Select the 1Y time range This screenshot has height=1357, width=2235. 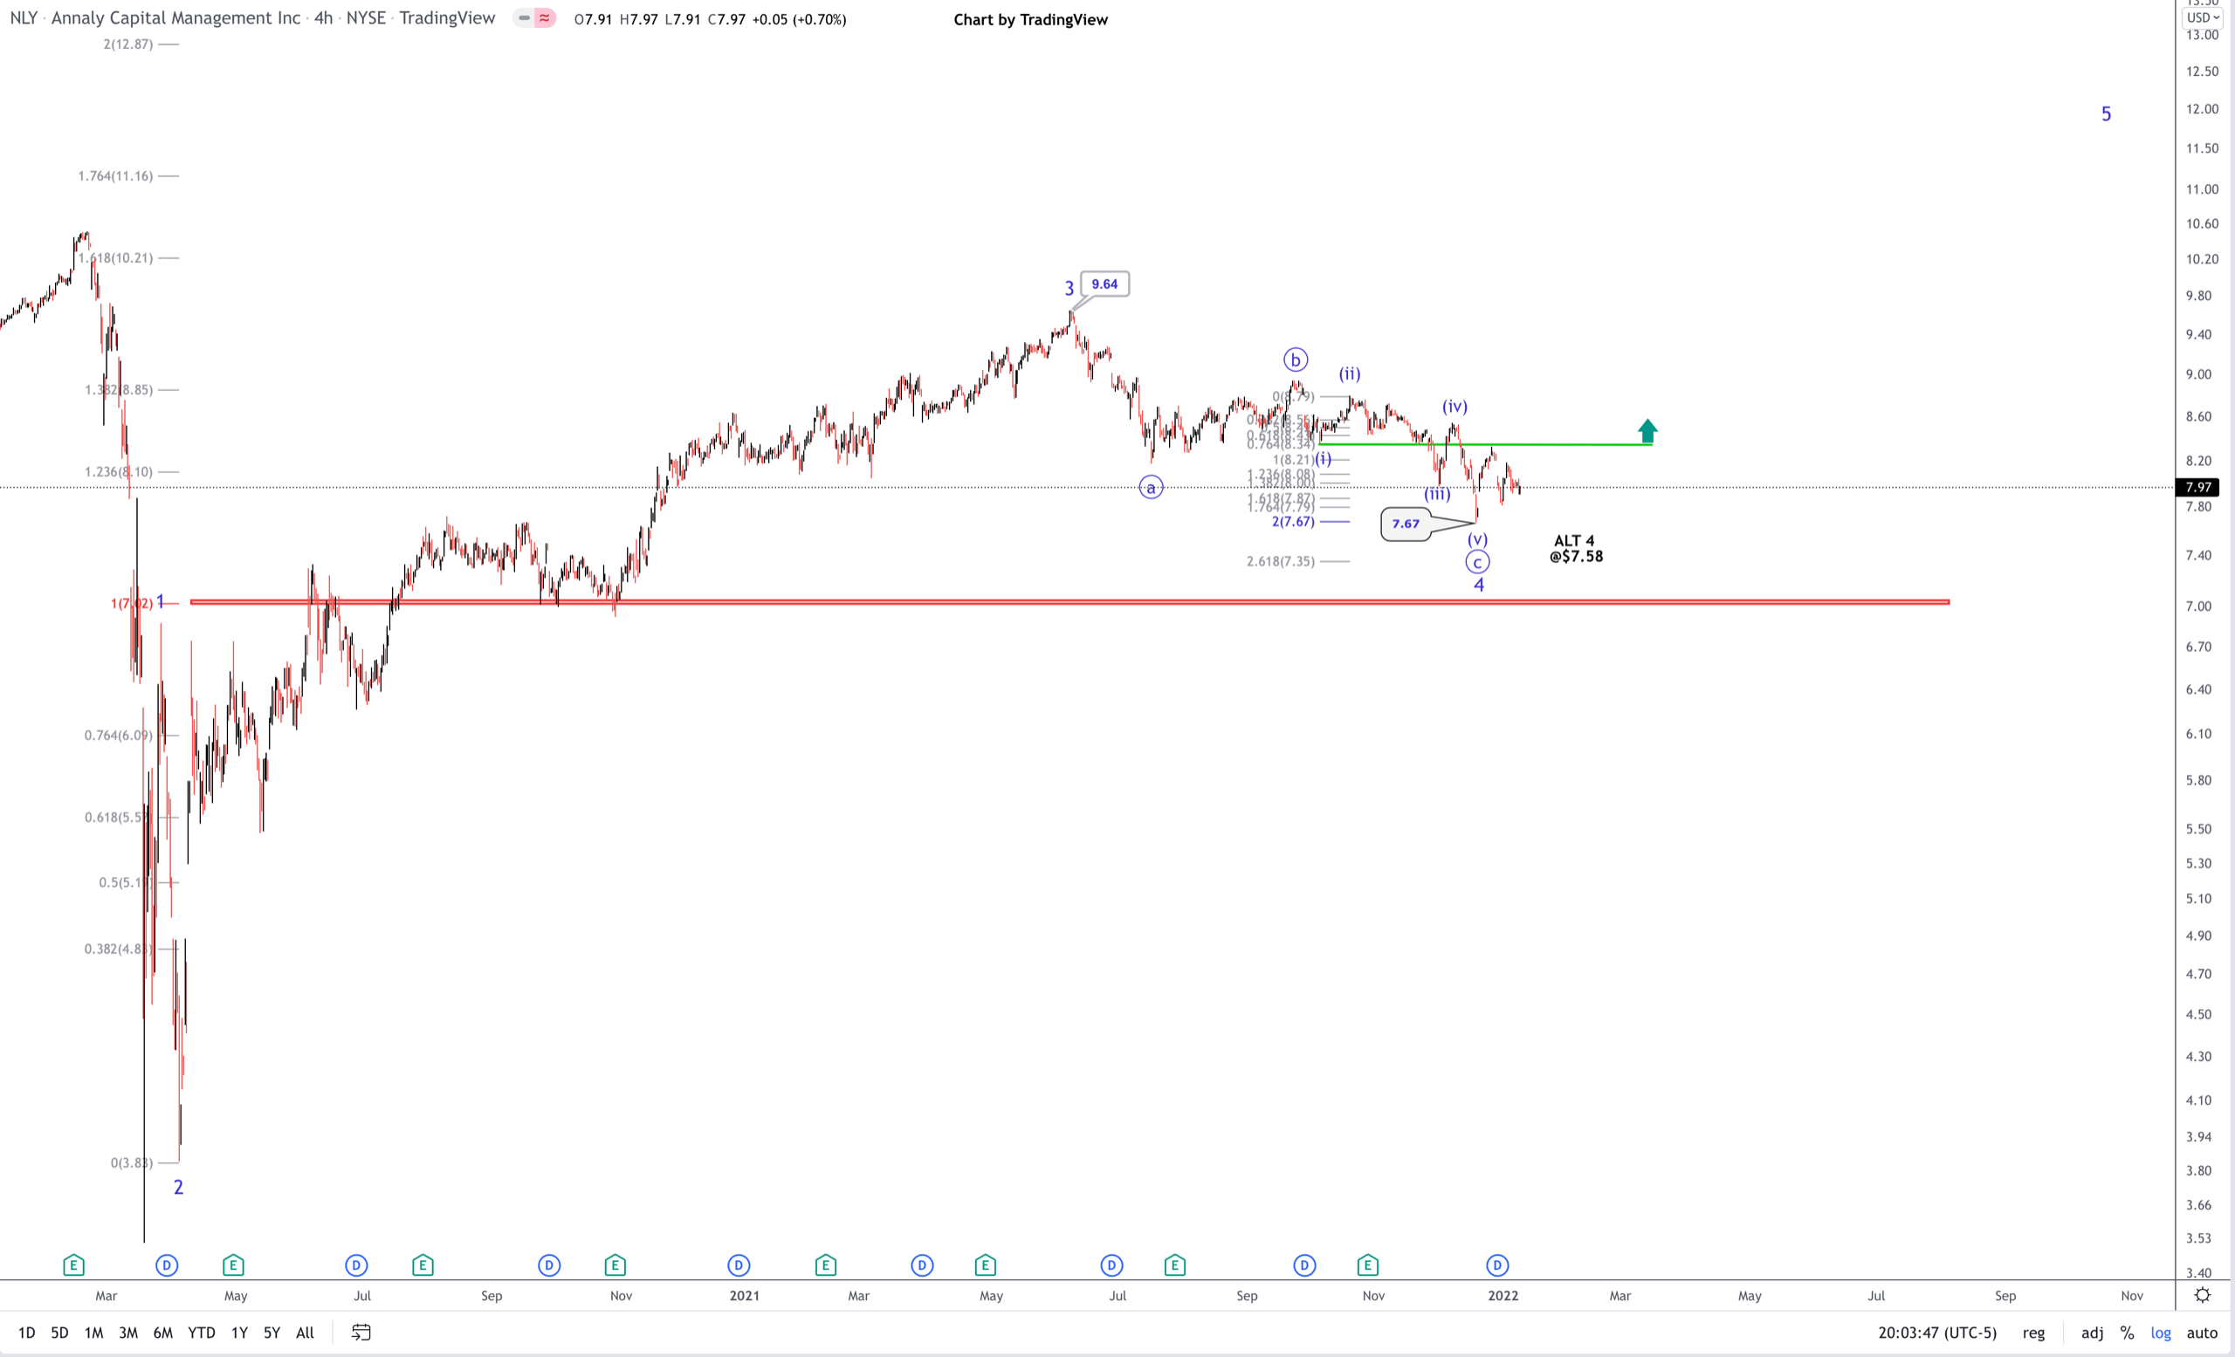[239, 1332]
